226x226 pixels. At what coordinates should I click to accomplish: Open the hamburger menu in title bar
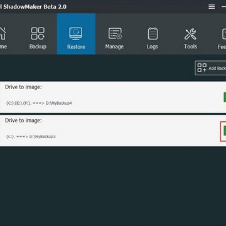click(x=212, y=7)
